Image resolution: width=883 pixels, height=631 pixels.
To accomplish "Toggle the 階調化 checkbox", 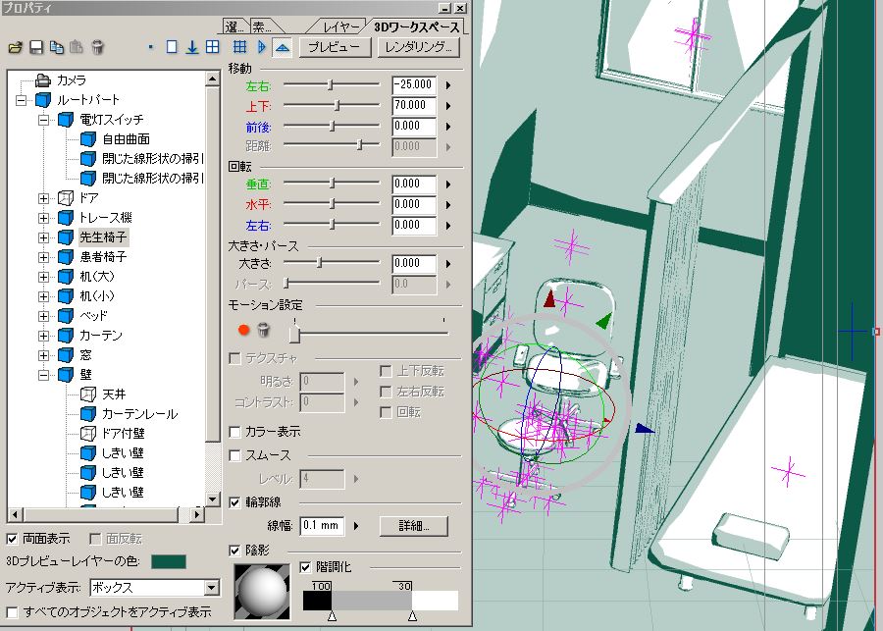I will [306, 567].
